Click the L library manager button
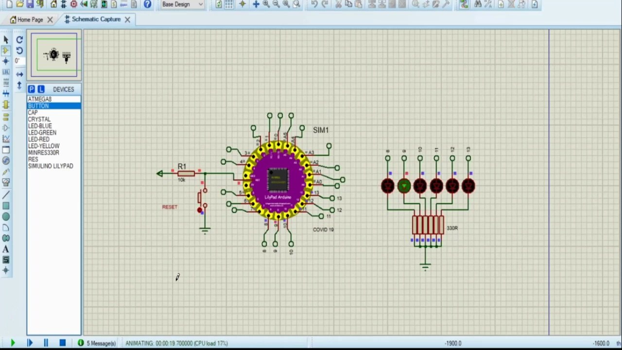Viewport: 622px width, 350px height. [x=41, y=89]
